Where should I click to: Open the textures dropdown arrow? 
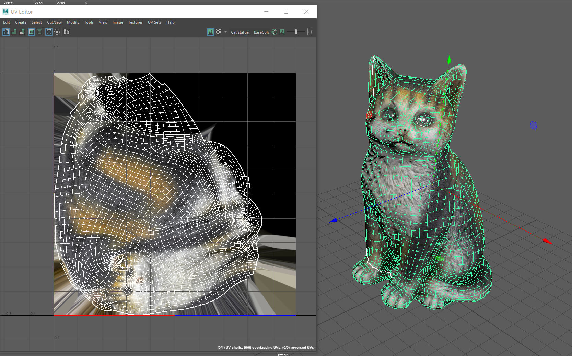[225, 32]
